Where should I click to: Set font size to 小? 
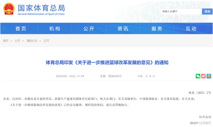tap(154, 76)
